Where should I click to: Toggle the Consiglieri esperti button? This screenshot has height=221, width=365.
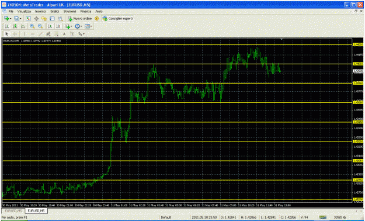coord(117,19)
